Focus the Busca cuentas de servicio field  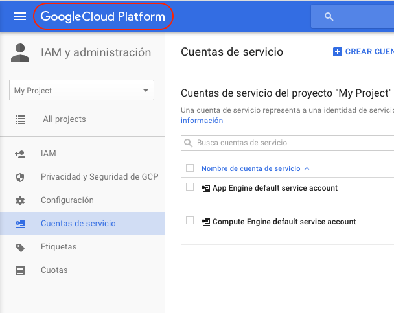[x=288, y=143]
